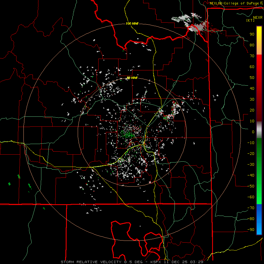Click the -70 knot scale label

(251, 208)
